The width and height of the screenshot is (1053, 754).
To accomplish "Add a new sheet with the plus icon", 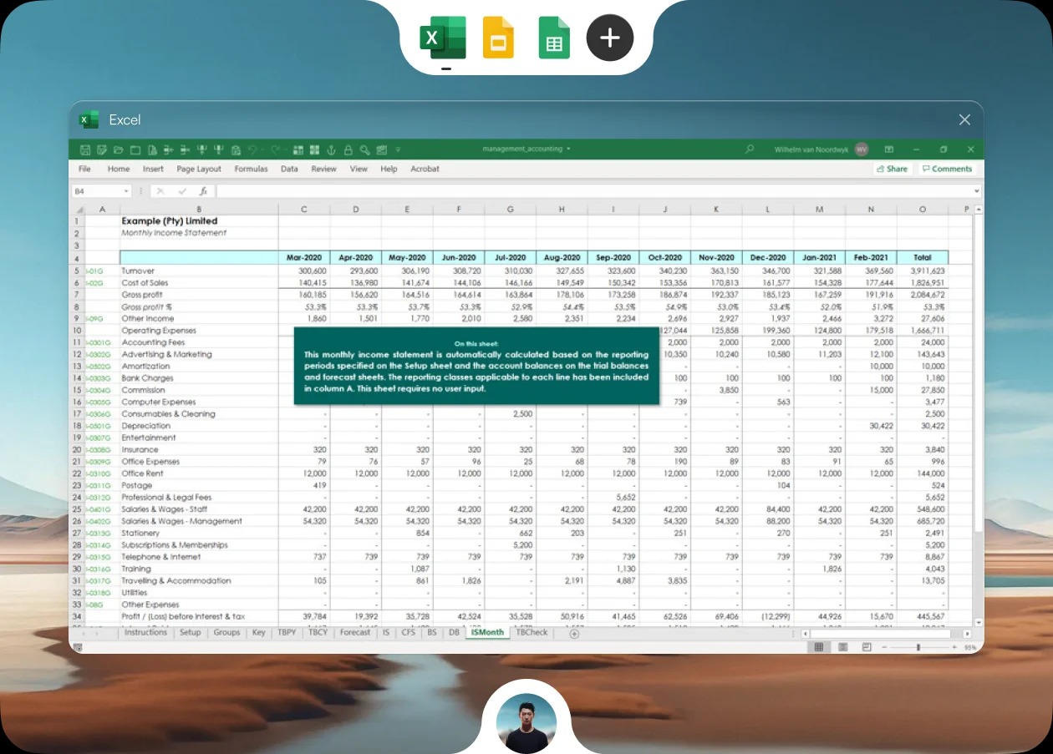I will coord(574,633).
